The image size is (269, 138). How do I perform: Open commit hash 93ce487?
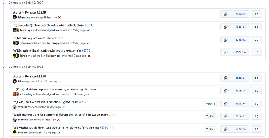240,27
